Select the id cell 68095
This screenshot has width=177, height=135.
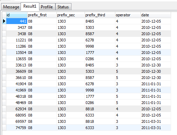click(17, 115)
